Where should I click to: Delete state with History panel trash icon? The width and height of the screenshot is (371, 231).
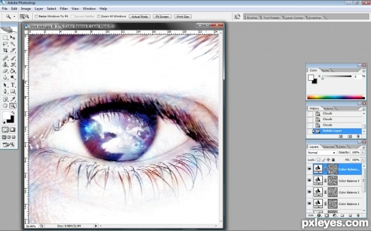click(x=358, y=137)
